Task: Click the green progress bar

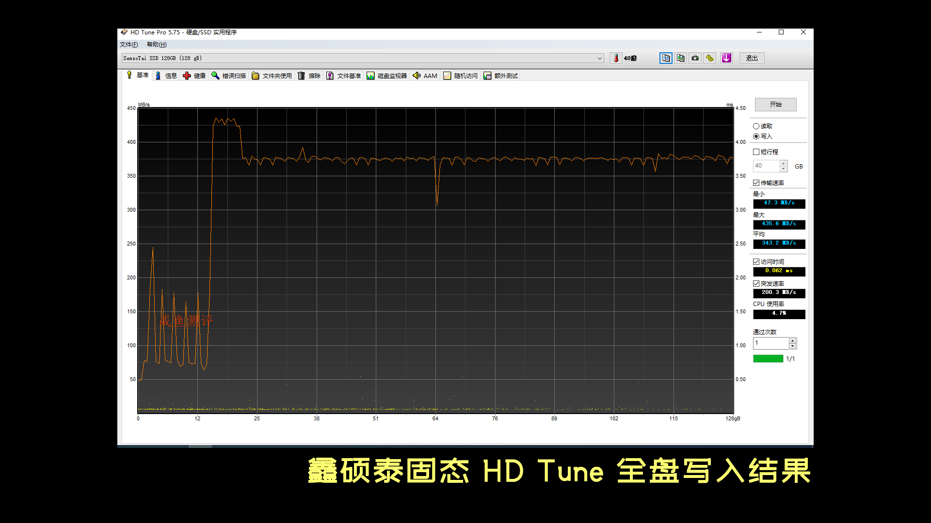Action: pos(768,359)
